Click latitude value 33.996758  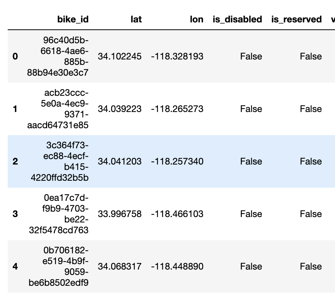point(120,214)
